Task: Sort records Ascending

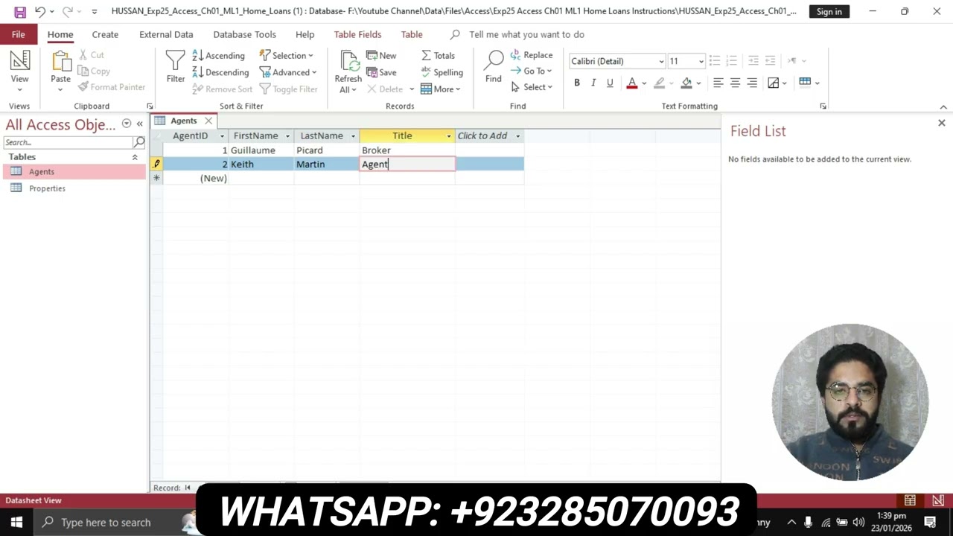Action: coord(218,56)
